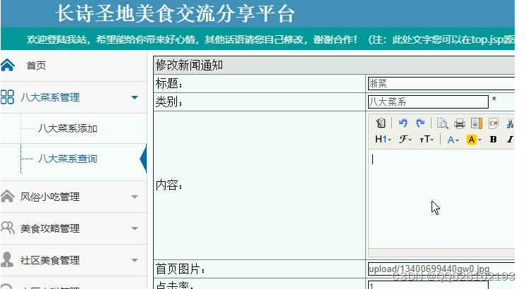This screenshot has height=289, width=526.
Task: Open the text color picker
Action: tap(453, 140)
